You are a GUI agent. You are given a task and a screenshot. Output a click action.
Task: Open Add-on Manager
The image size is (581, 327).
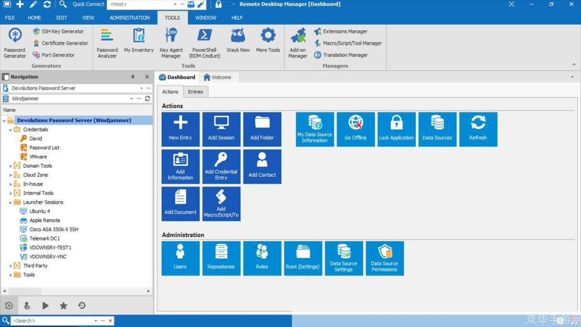(298, 43)
